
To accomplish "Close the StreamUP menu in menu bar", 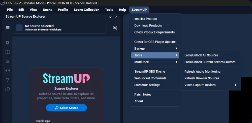I will click(139, 10).
